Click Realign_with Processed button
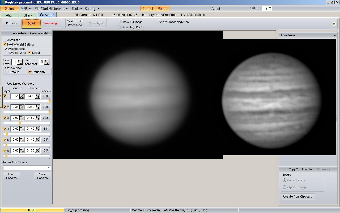This screenshot has height=213, width=340. tap(75, 23)
